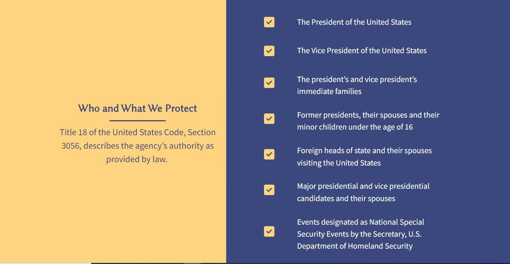Select the Former presidents checkmark icon

click(x=269, y=119)
